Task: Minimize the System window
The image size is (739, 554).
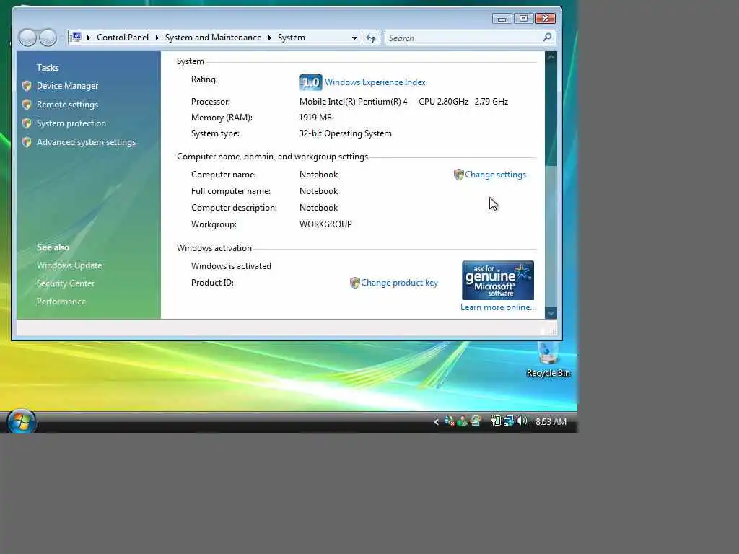Action: 502,19
